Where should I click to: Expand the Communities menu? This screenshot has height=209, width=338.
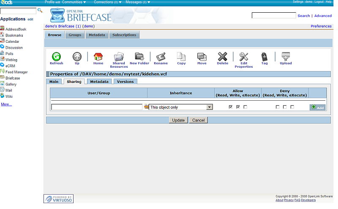click(74, 2)
